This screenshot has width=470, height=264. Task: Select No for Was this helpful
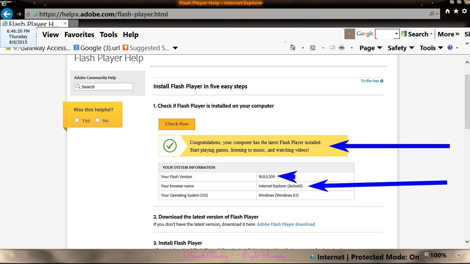click(x=97, y=120)
